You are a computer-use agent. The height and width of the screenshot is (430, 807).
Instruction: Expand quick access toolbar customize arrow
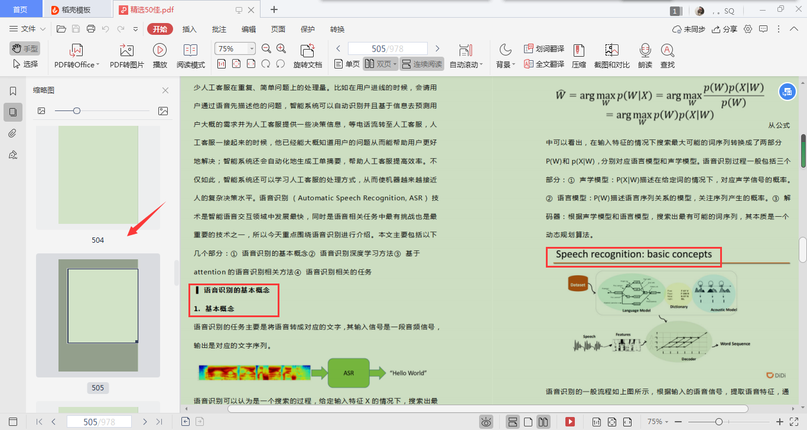[x=135, y=29]
